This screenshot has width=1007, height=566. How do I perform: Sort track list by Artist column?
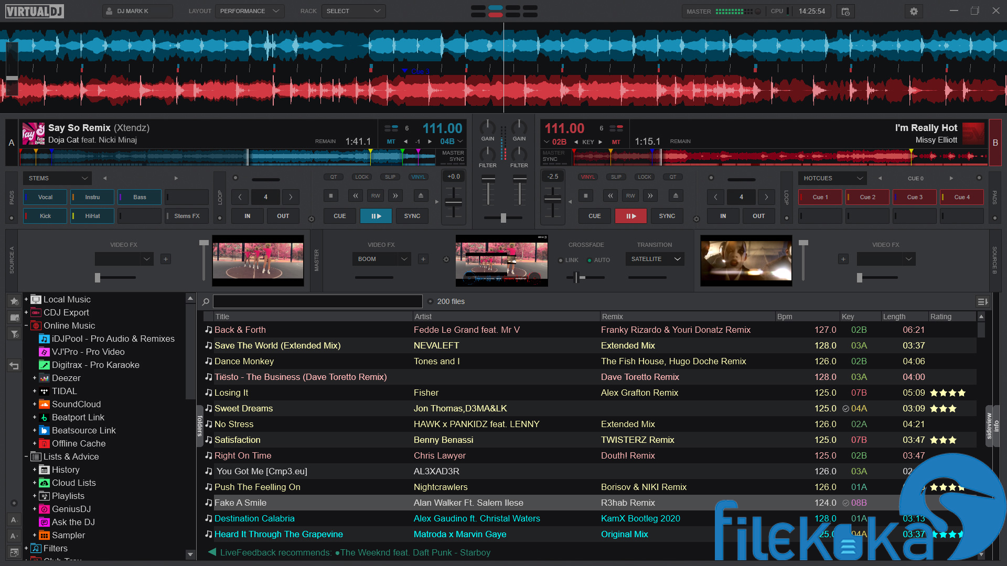pos(506,317)
